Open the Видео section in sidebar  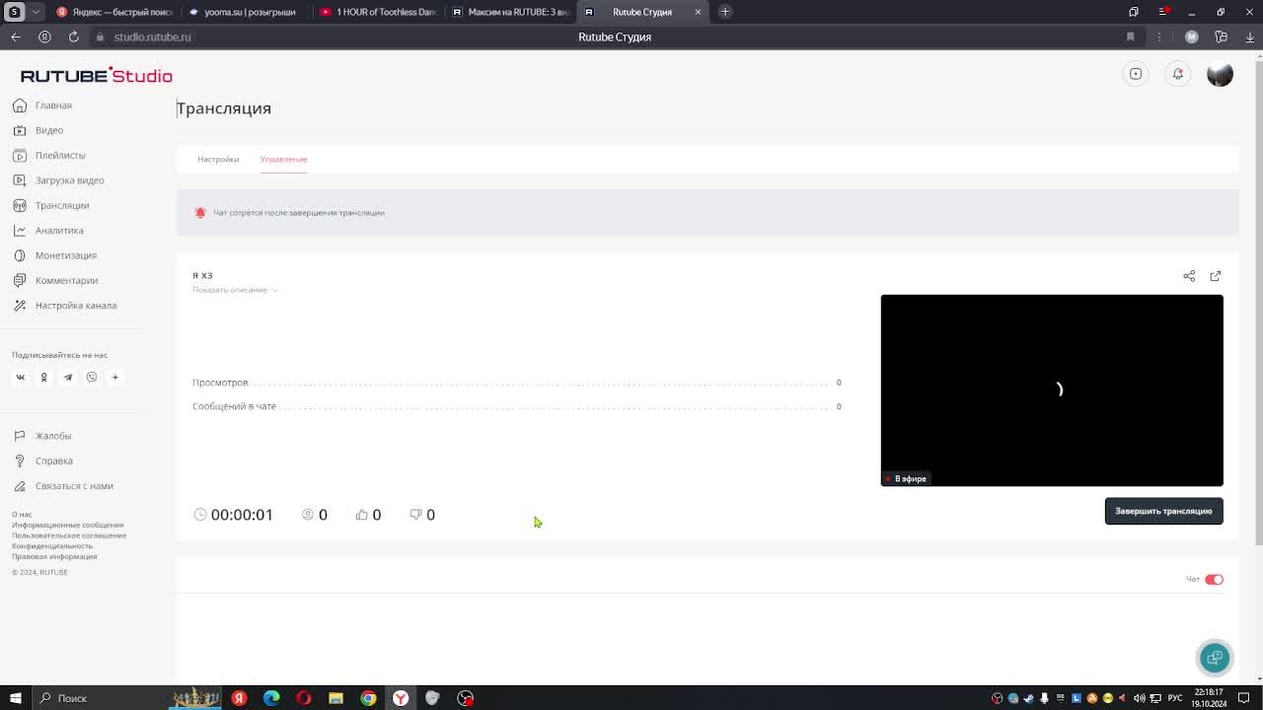click(38, 130)
